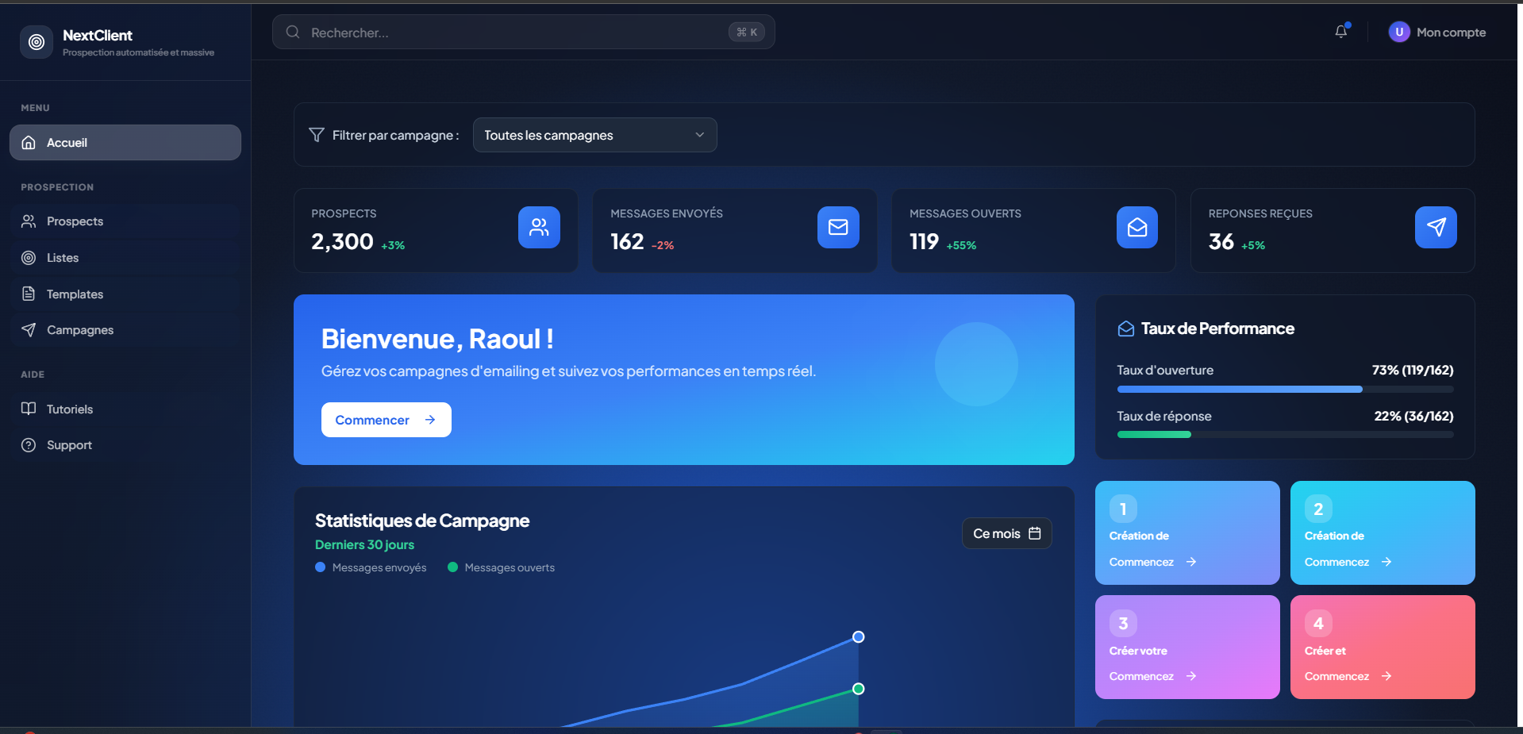Expand the Mon compte account menu
Screen dimensions: 1523x734
(1437, 32)
